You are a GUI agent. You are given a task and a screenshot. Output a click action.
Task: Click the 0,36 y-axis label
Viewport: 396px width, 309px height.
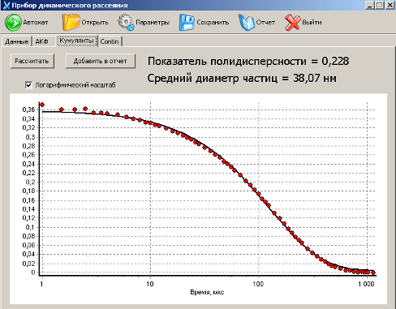(x=28, y=109)
